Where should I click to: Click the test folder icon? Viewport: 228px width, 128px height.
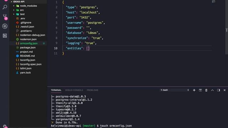click(17, 14)
